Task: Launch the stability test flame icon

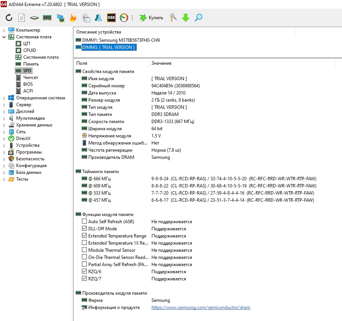Action: tap(73, 18)
